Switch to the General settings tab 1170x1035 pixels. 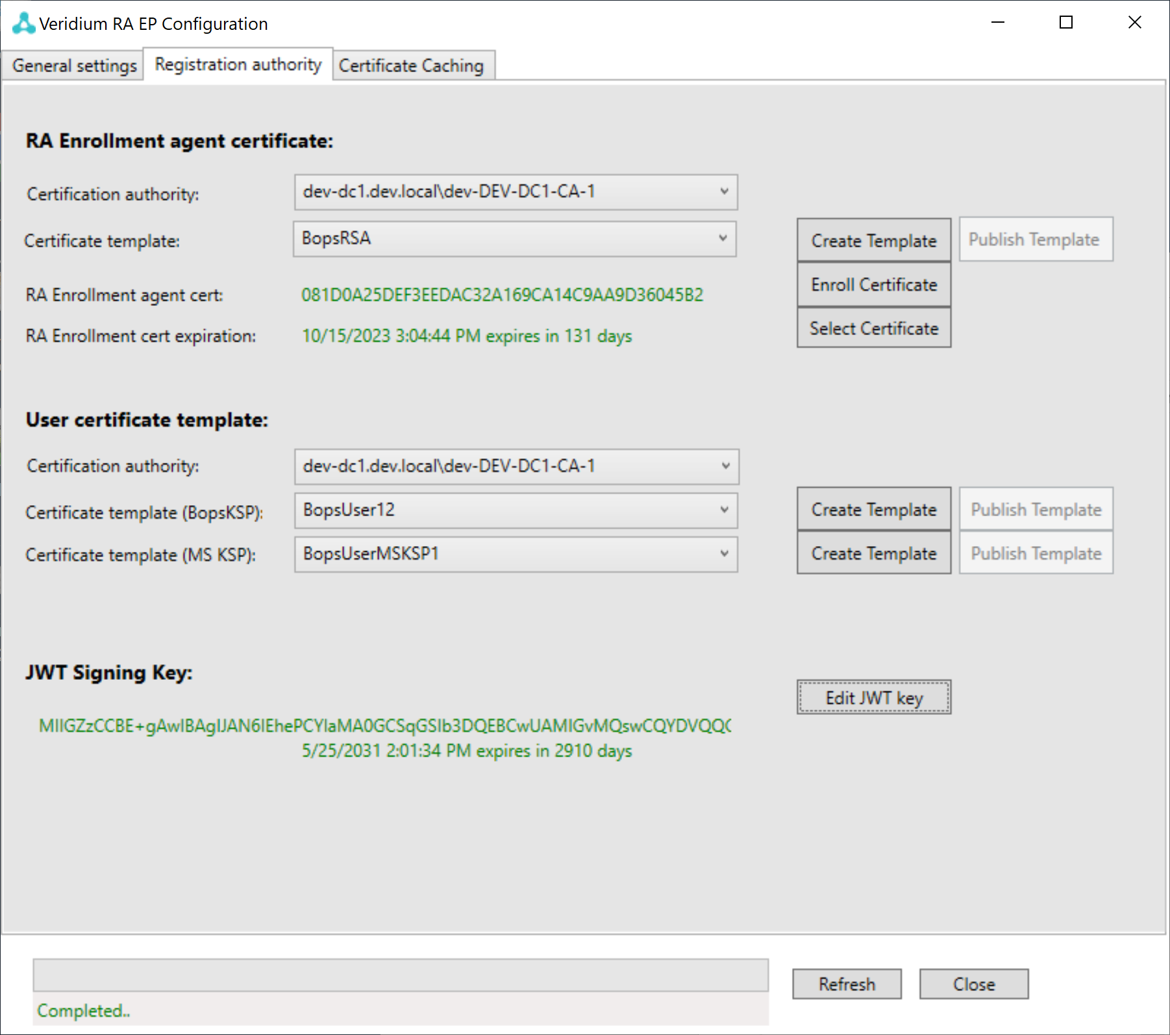click(x=74, y=66)
